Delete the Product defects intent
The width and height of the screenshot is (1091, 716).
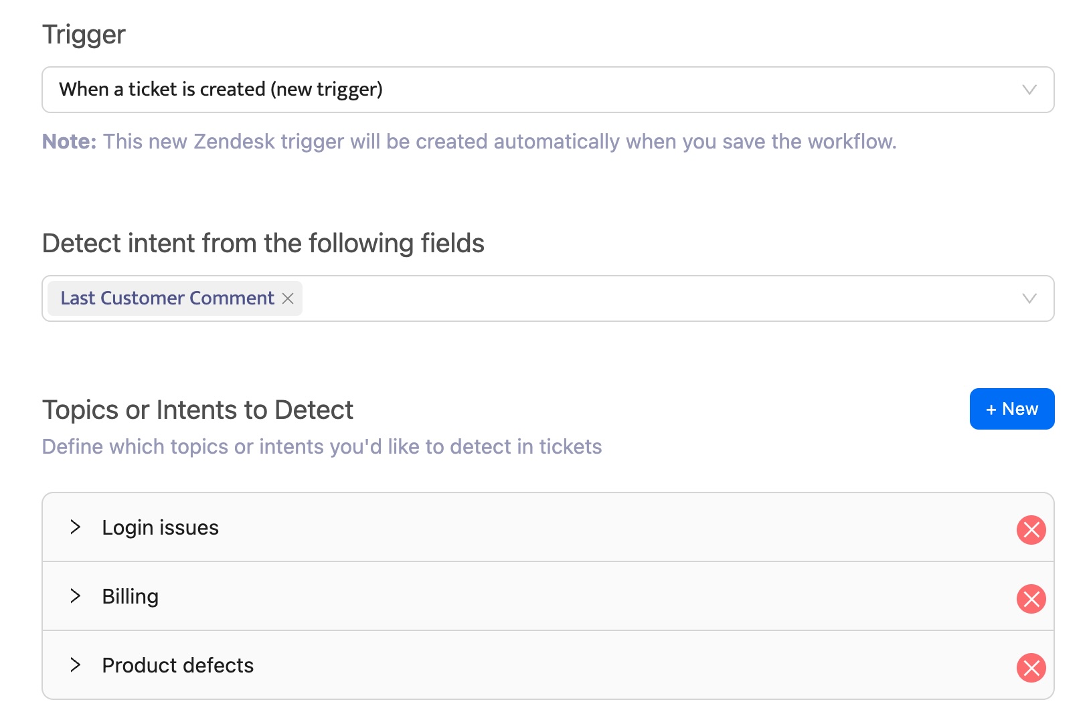point(1031,668)
